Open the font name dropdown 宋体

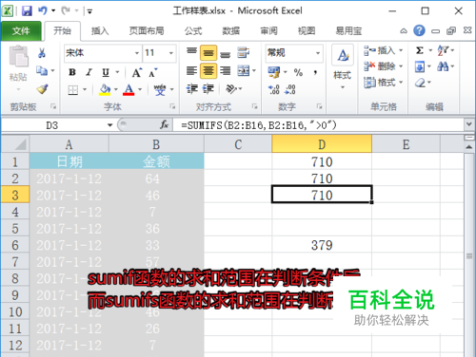137,53
